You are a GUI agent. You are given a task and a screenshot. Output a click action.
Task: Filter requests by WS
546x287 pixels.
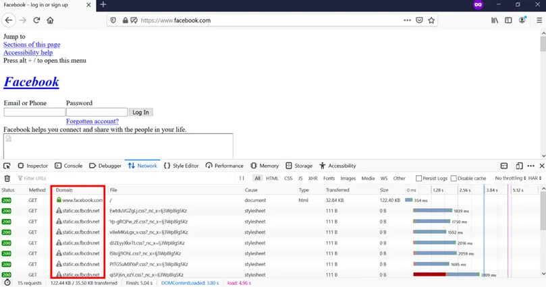(x=384, y=179)
